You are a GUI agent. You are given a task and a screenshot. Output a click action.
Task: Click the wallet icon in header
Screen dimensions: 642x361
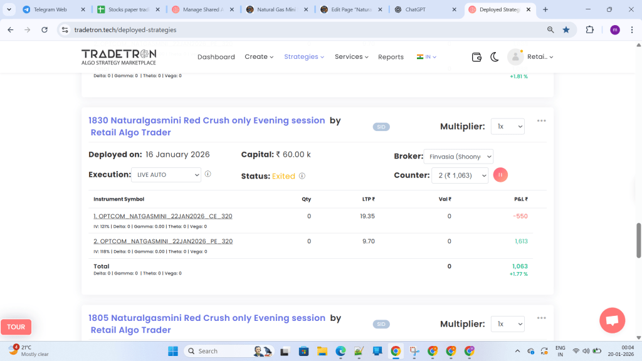click(x=476, y=57)
